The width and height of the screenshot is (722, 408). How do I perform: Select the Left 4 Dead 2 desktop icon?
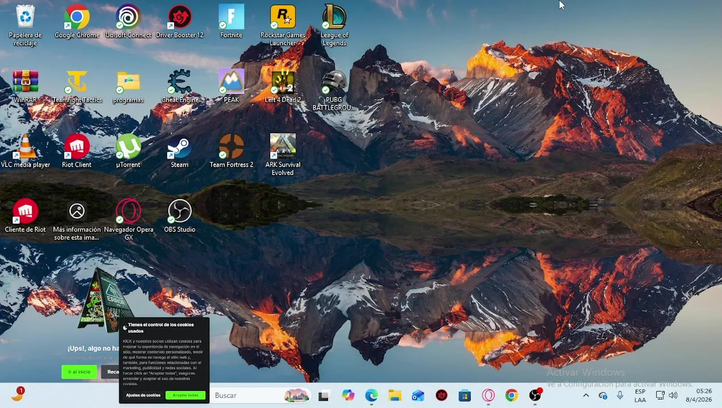(283, 86)
